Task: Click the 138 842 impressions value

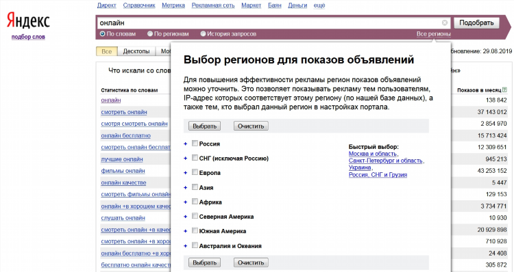Action: (496, 100)
